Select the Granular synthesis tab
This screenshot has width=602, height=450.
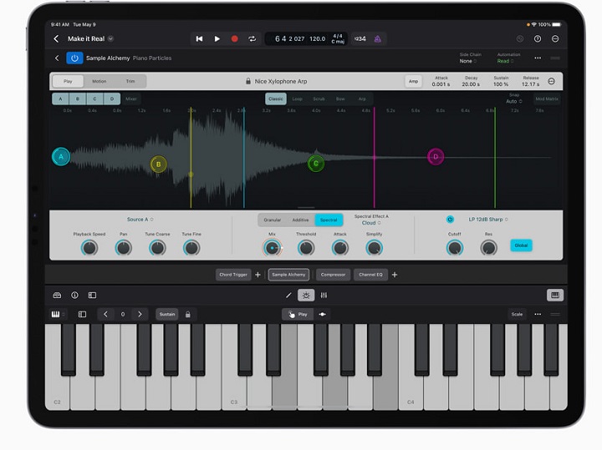tap(273, 220)
